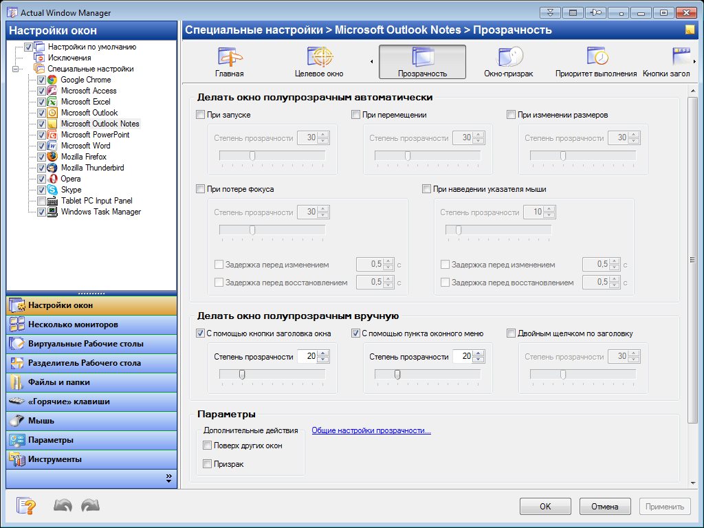Collapse the Специальные настройки tree node
The height and width of the screenshot is (528, 704).
(15, 69)
